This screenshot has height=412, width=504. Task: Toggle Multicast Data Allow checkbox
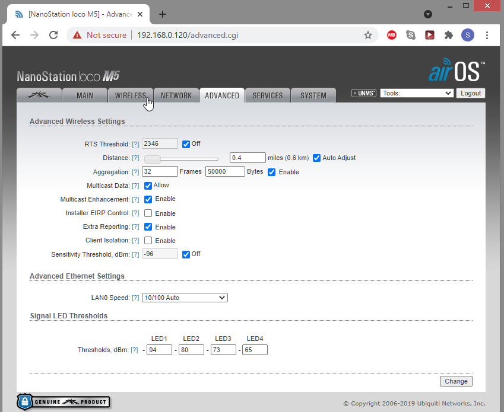coord(148,186)
